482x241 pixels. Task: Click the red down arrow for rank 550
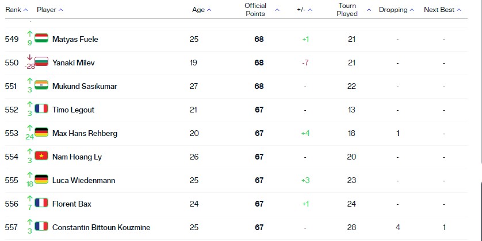[x=29, y=57]
